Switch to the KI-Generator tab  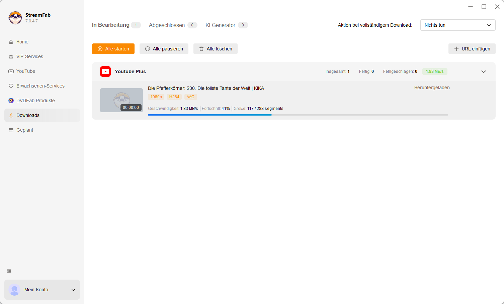click(x=227, y=25)
